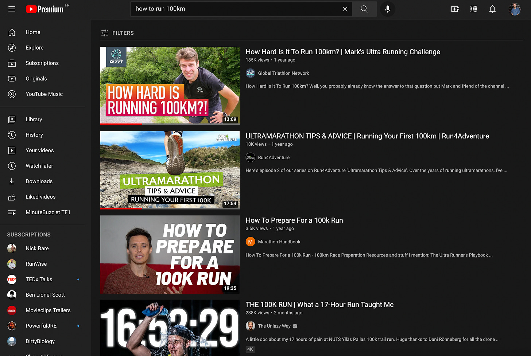Click the History clock icon
This screenshot has width=531, height=356.
click(x=12, y=135)
